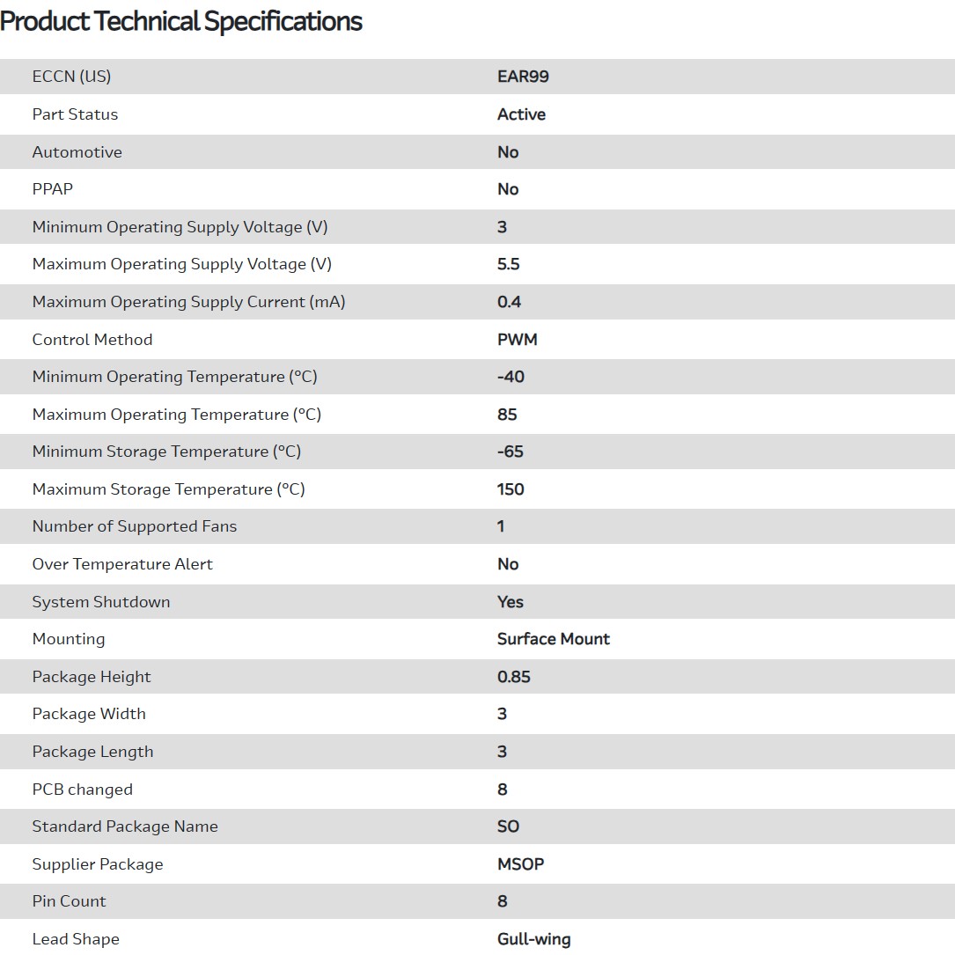Select the Surface Mount mounting value
This screenshot has height=955, width=955.
[553, 639]
